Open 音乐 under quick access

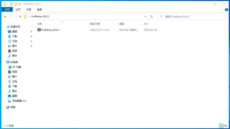pyautogui.click(x=15, y=55)
